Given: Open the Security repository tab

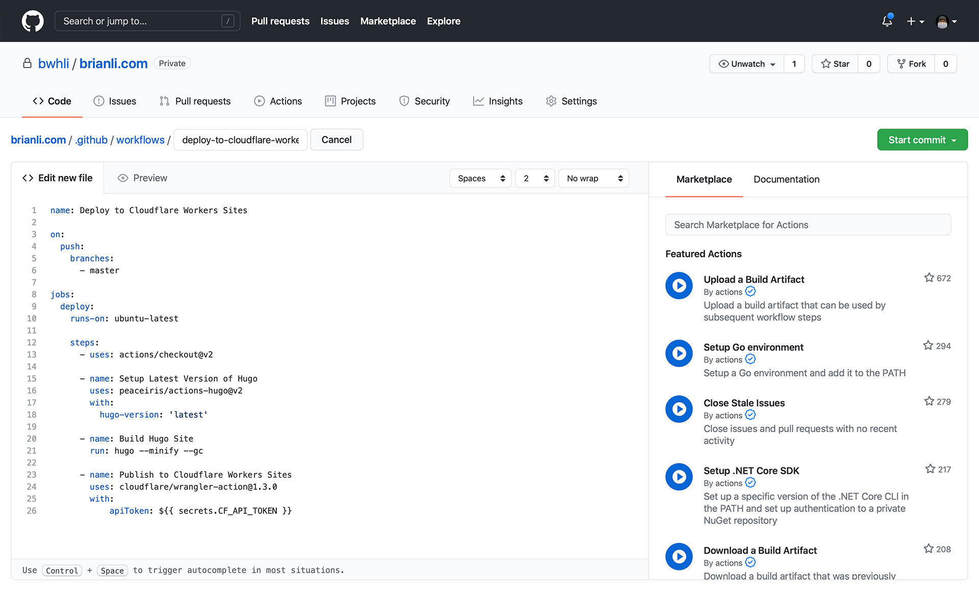Looking at the screenshot, I should [x=424, y=101].
